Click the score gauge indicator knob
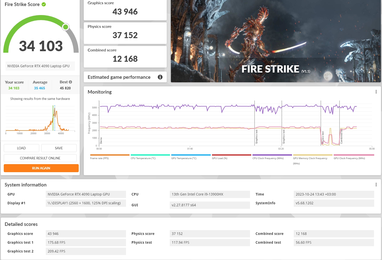The height and width of the screenshot is (260, 382). (x=66, y=27)
